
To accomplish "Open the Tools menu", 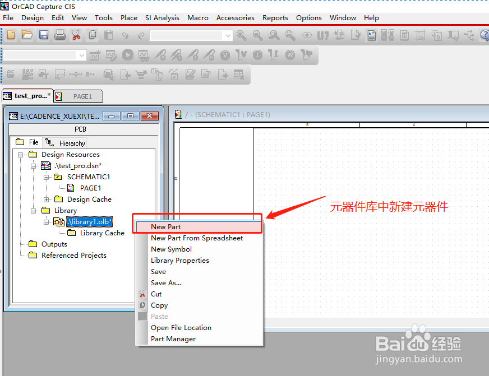I will (104, 18).
